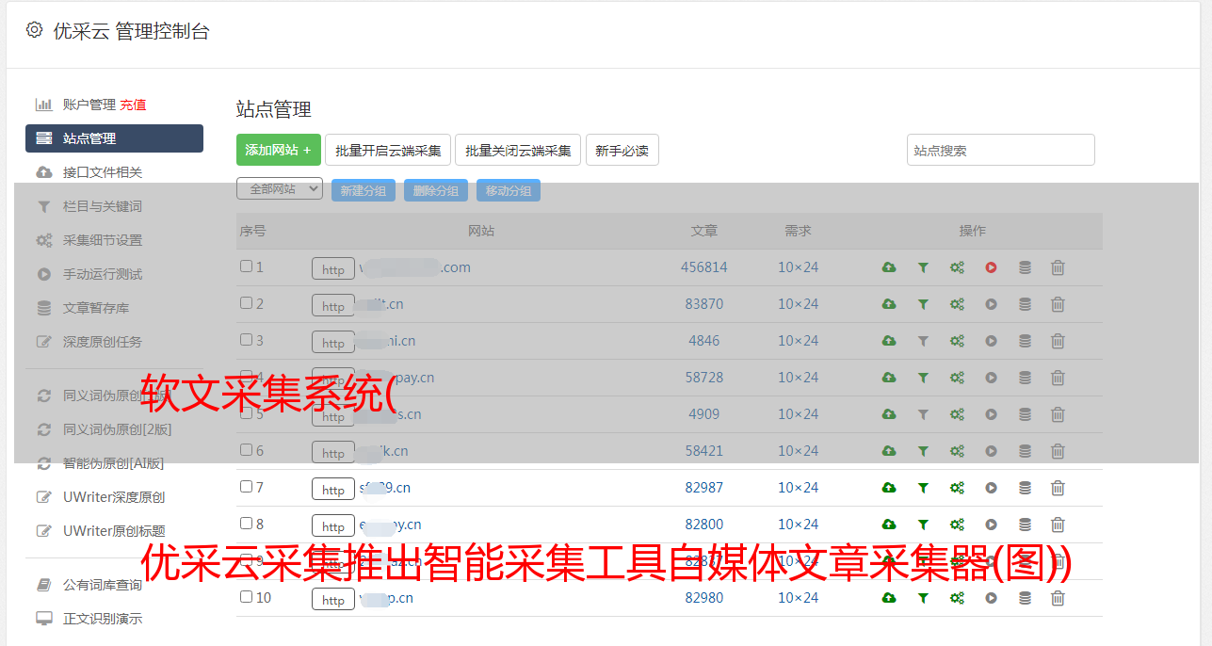Open the gears icon in the 58728 row

click(x=957, y=378)
